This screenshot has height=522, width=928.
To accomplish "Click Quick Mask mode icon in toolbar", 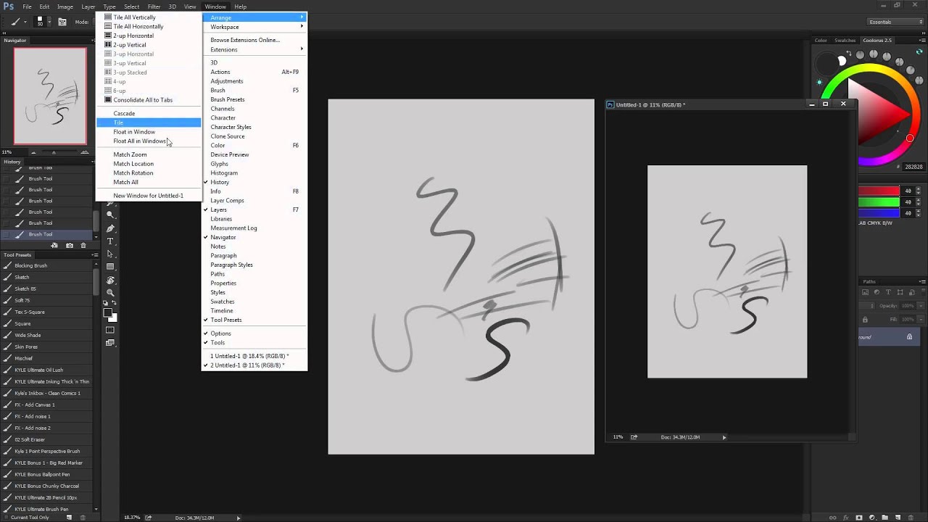I will pos(110,330).
